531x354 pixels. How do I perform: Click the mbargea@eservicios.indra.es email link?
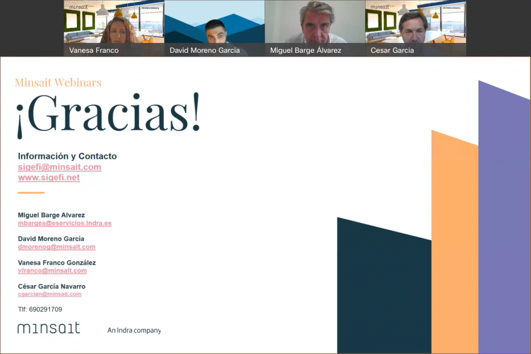tap(65, 223)
